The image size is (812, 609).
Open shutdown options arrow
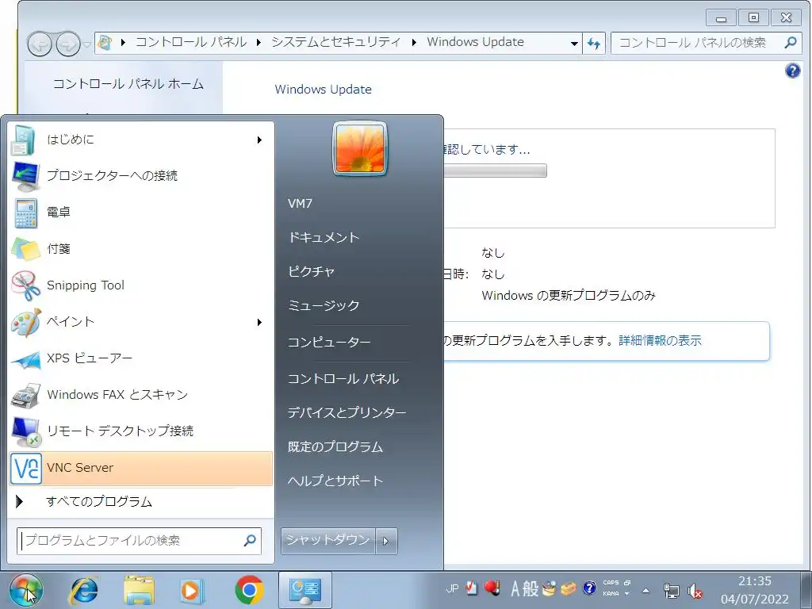(386, 541)
